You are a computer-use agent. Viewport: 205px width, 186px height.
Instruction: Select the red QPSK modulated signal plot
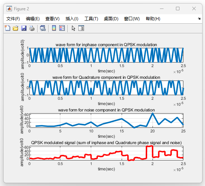pyautogui.click(x=106, y=153)
